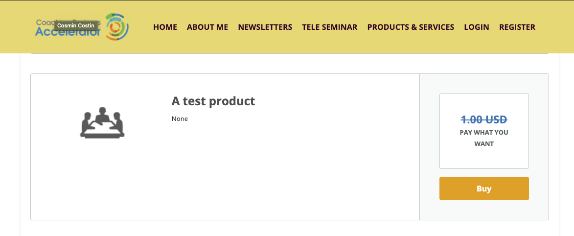Go to ABOUT ME page
This screenshot has width=574, height=236.
(207, 27)
